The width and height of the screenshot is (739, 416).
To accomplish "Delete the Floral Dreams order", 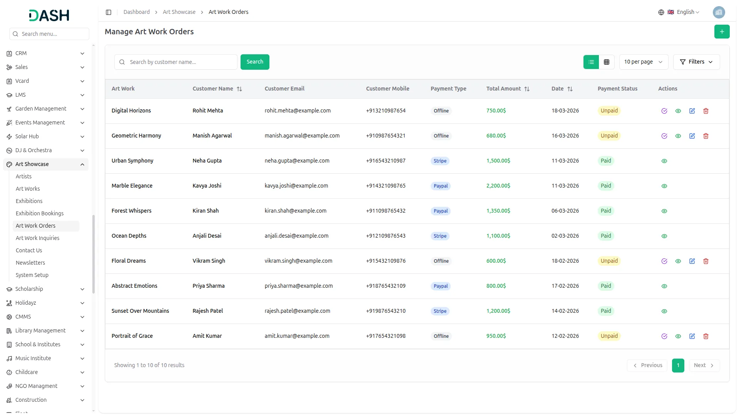I will point(706,261).
